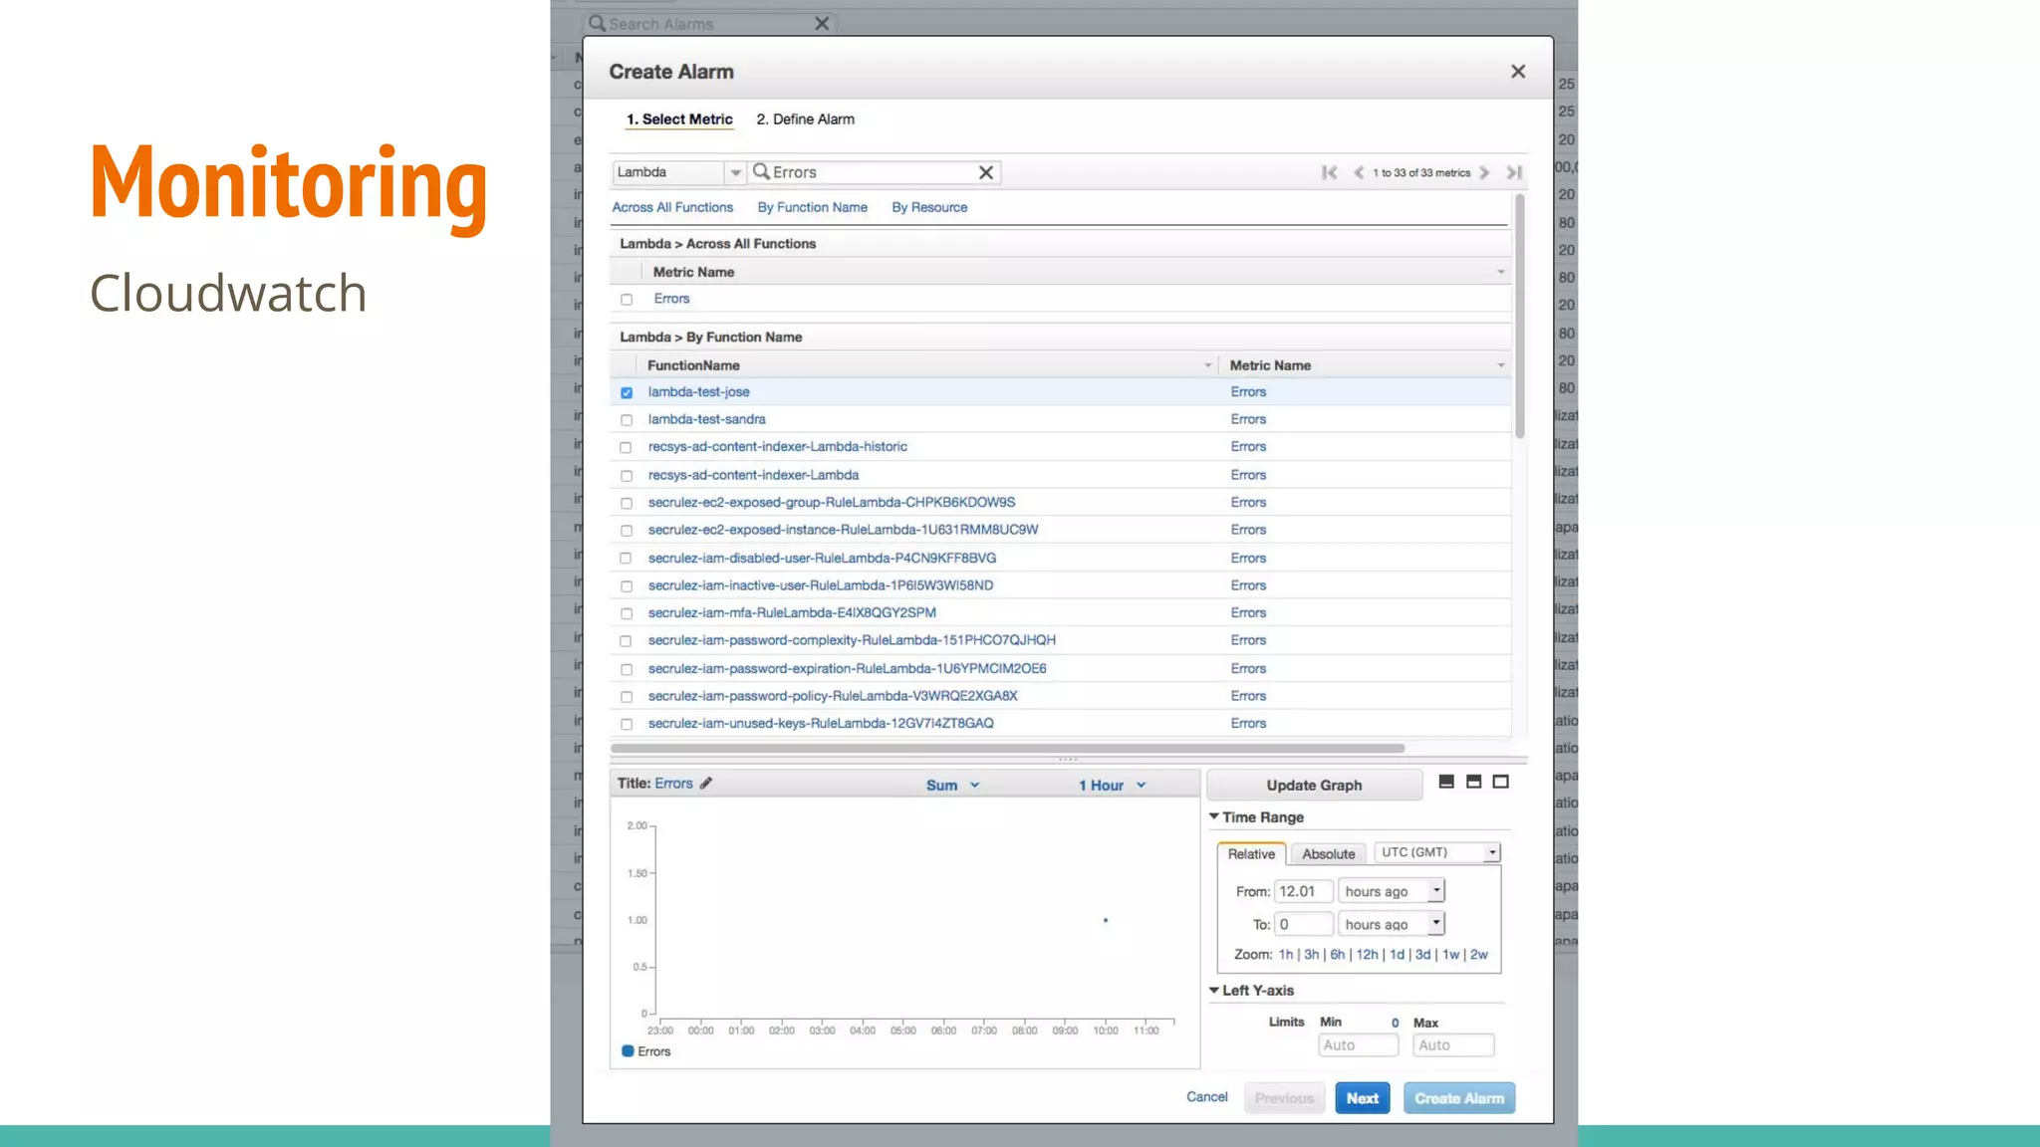2040x1147 pixels.
Task: Check lambda-test-sandra metric checkbox
Action: click(x=627, y=420)
